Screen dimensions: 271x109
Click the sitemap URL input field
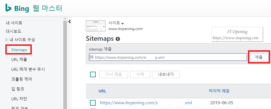tap(168, 57)
